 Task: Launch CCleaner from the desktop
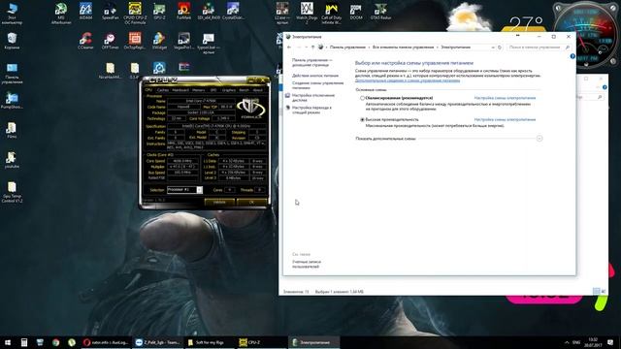pos(85,41)
